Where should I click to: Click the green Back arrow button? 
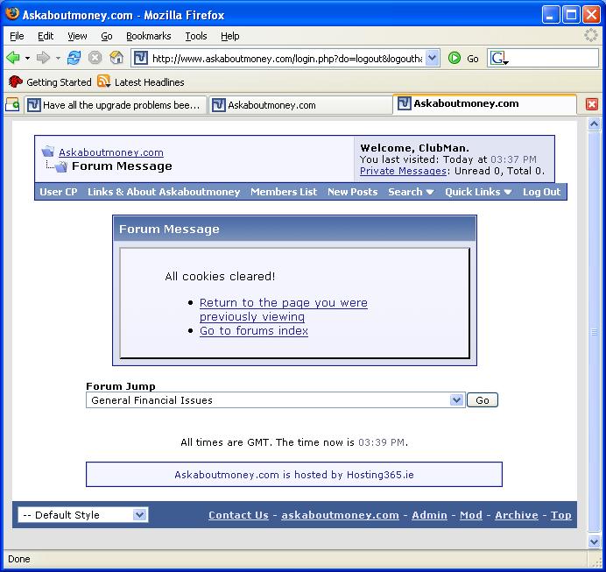coord(13,58)
